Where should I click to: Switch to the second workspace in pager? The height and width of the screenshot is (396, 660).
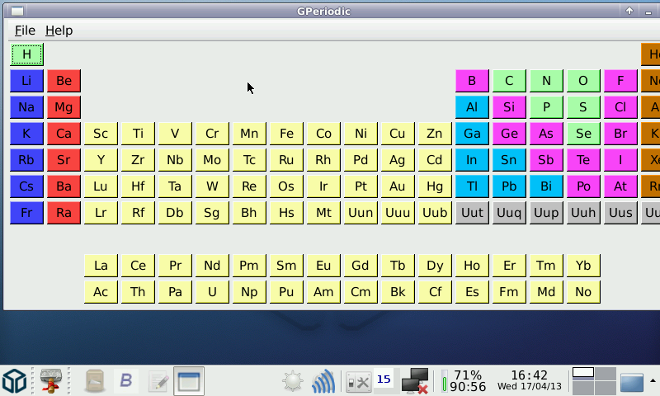pos(606,373)
